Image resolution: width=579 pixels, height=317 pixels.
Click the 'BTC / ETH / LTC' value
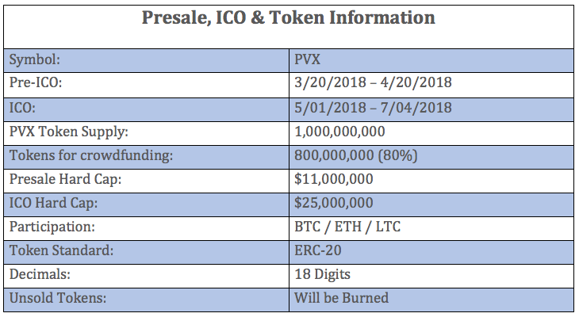point(347,227)
